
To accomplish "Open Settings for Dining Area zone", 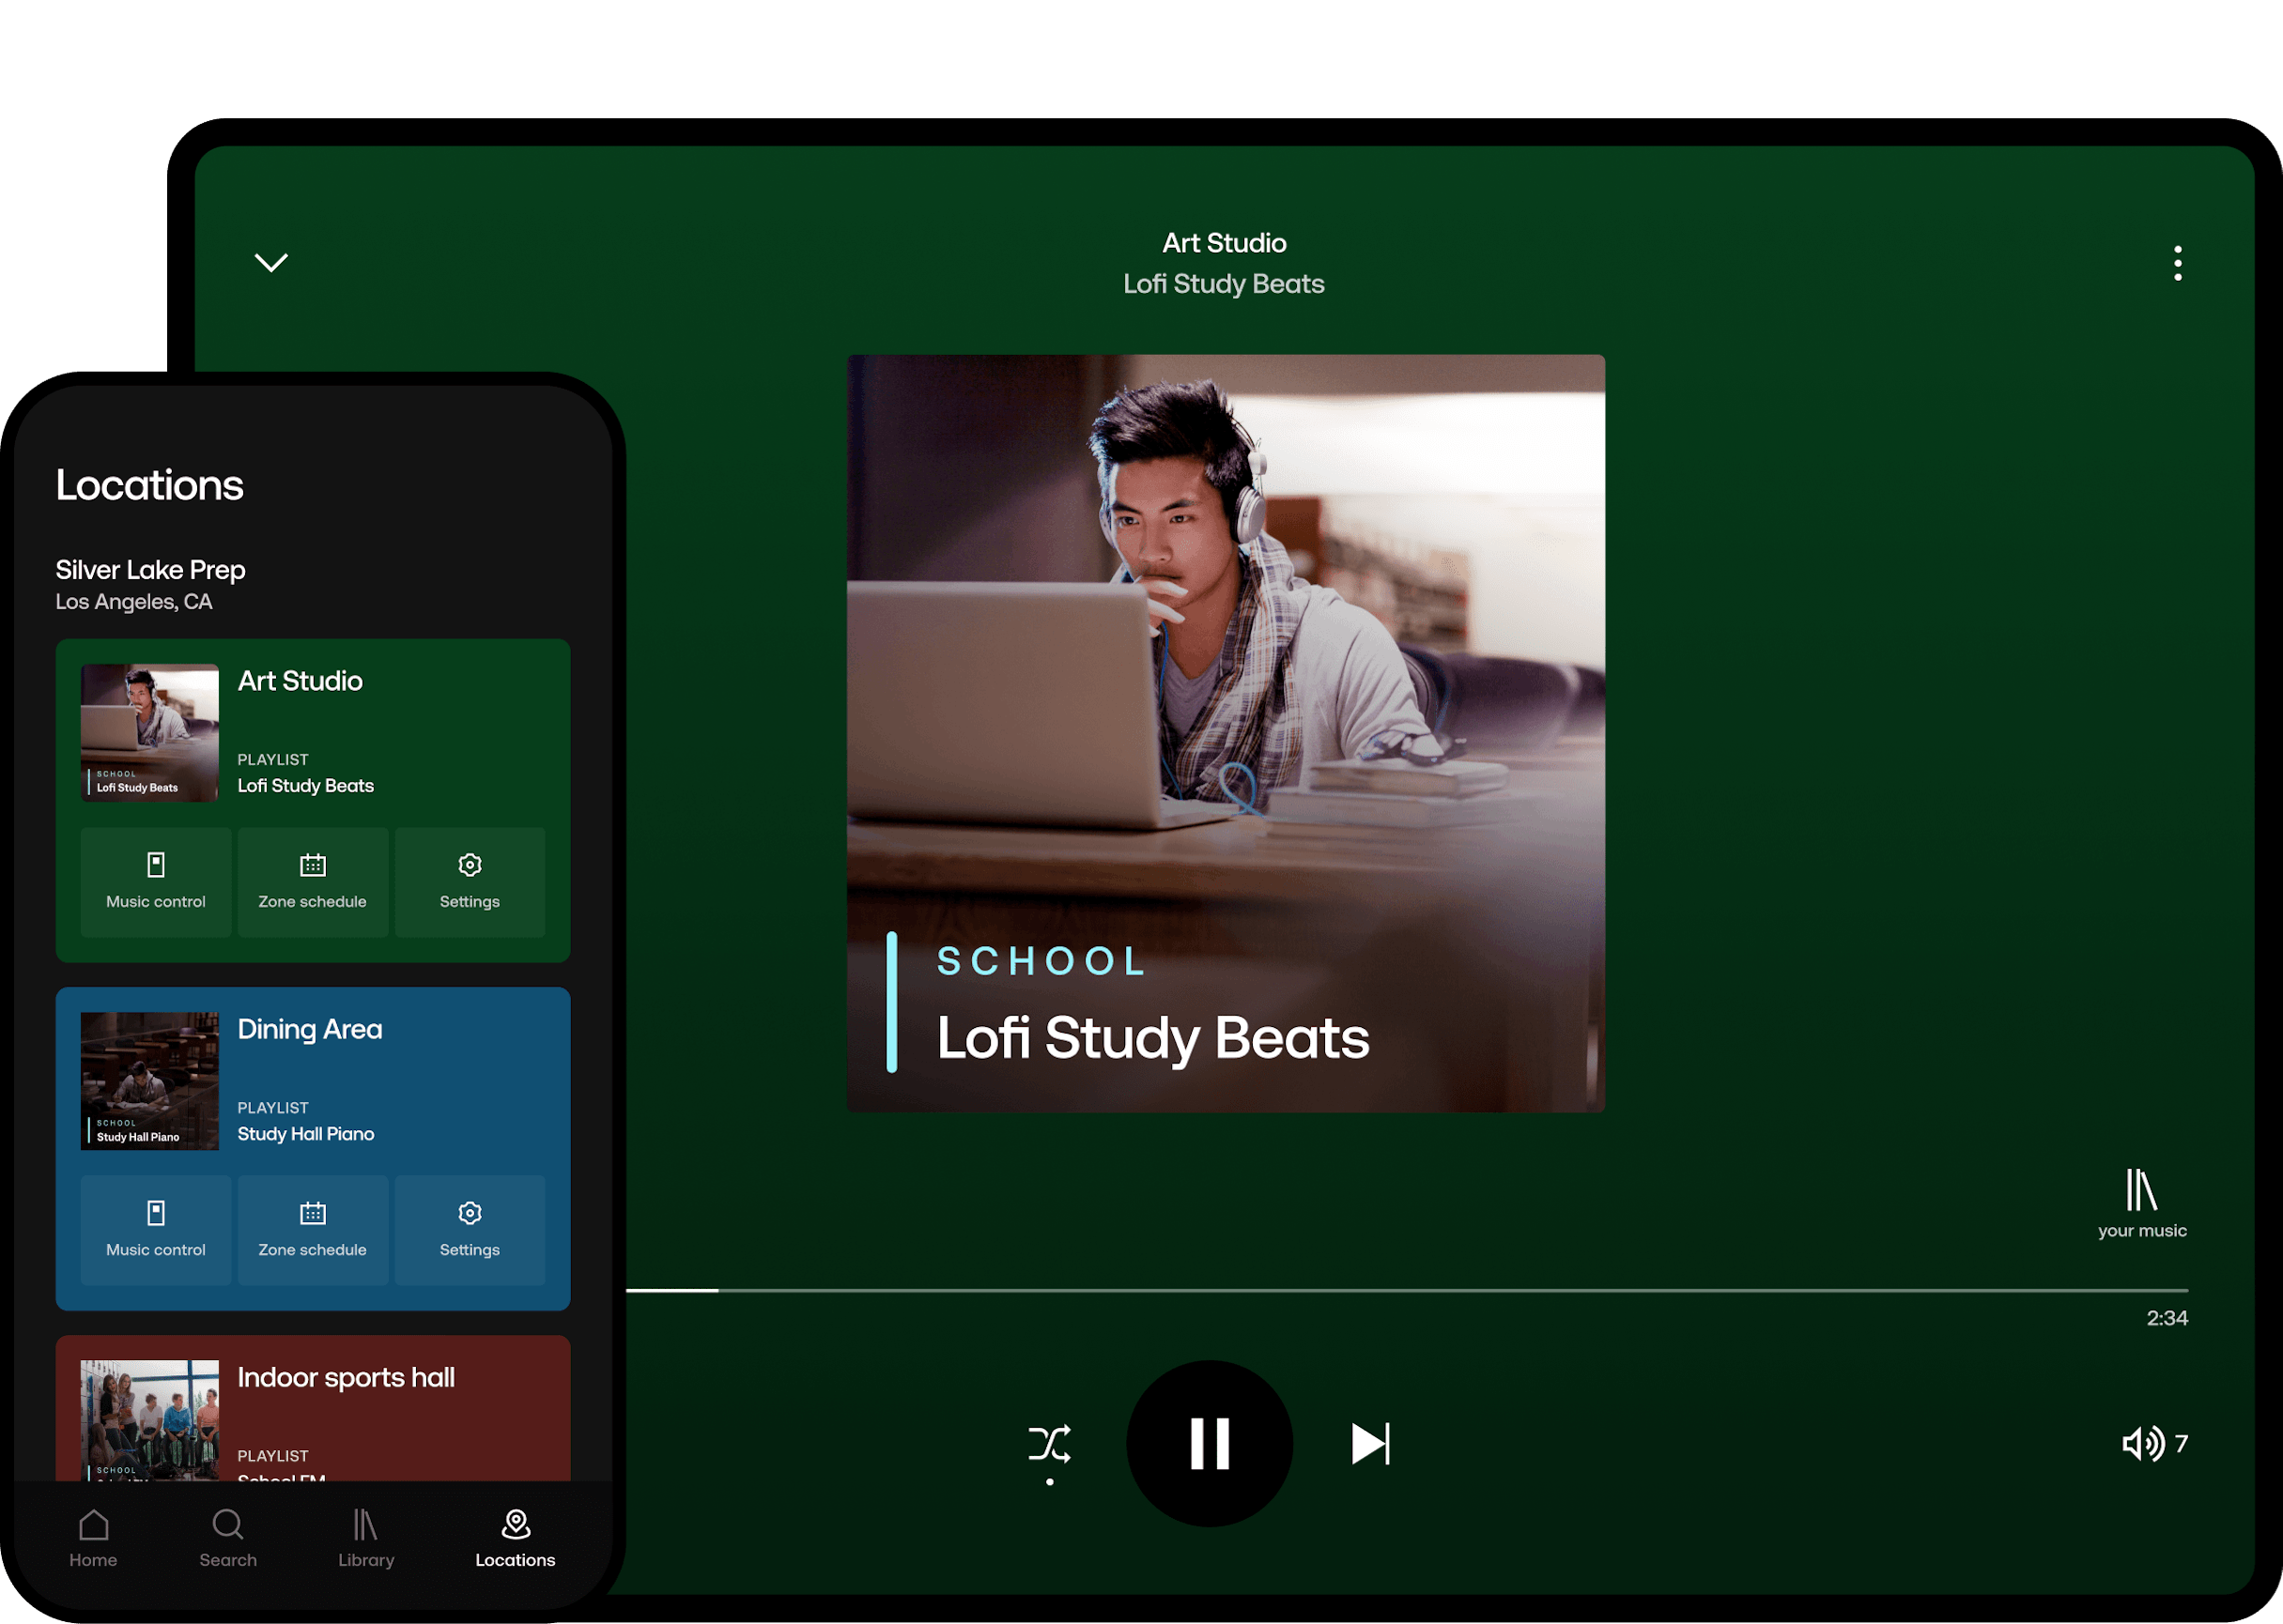I will (x=470, y=1229).
